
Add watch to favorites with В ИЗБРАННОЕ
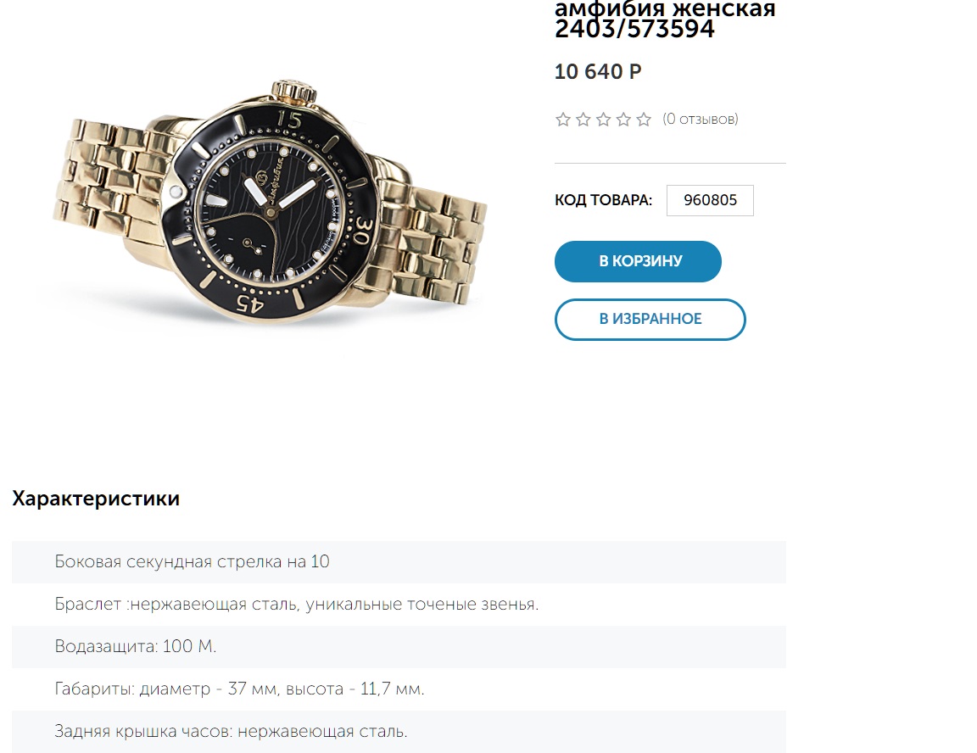[x=650, y=320]
